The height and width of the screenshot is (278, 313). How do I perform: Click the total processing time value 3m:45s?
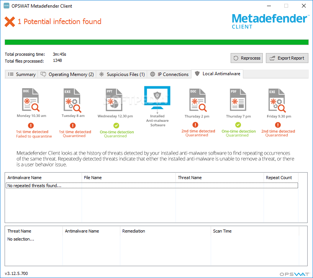[59, 54]
